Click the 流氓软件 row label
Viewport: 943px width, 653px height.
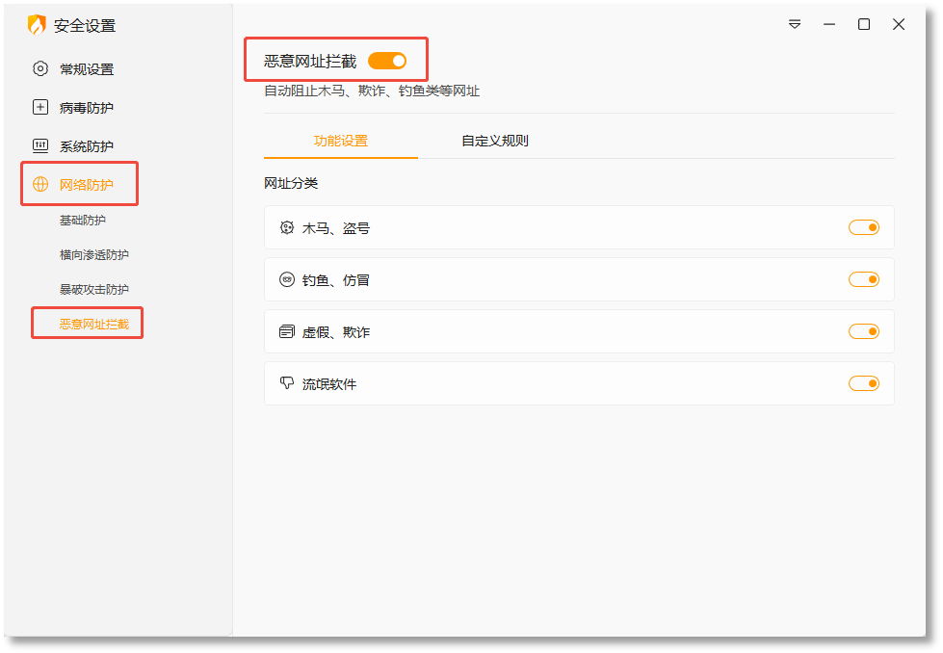coord(329,383)
